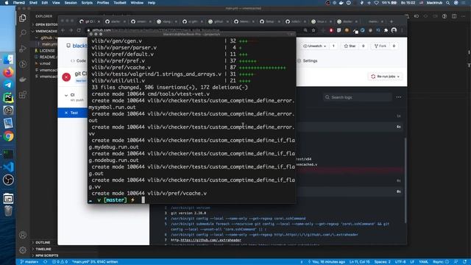Launch Firefox from the dock
The image size is (471, 265).
8,72
